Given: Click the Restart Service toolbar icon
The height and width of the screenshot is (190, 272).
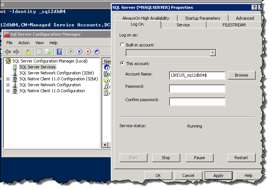Looking at the screenshot, I should (x=97, y=52).
